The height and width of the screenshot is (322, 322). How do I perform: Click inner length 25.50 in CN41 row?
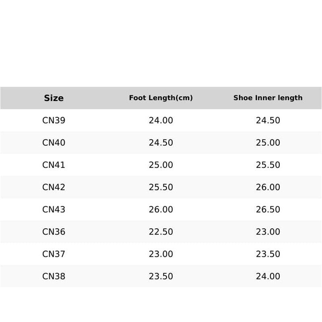pyautogui.click(x=268, y=165)
